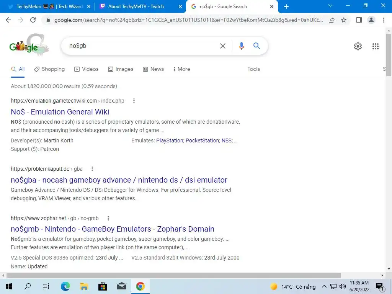Select the News search filter
Screen dimensions: 392x294
click(153, 69)
